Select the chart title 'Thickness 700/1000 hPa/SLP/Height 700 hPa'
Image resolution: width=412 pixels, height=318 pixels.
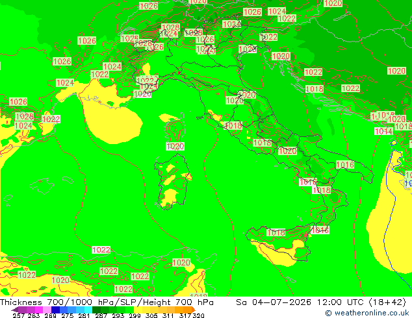click(107, 302)
